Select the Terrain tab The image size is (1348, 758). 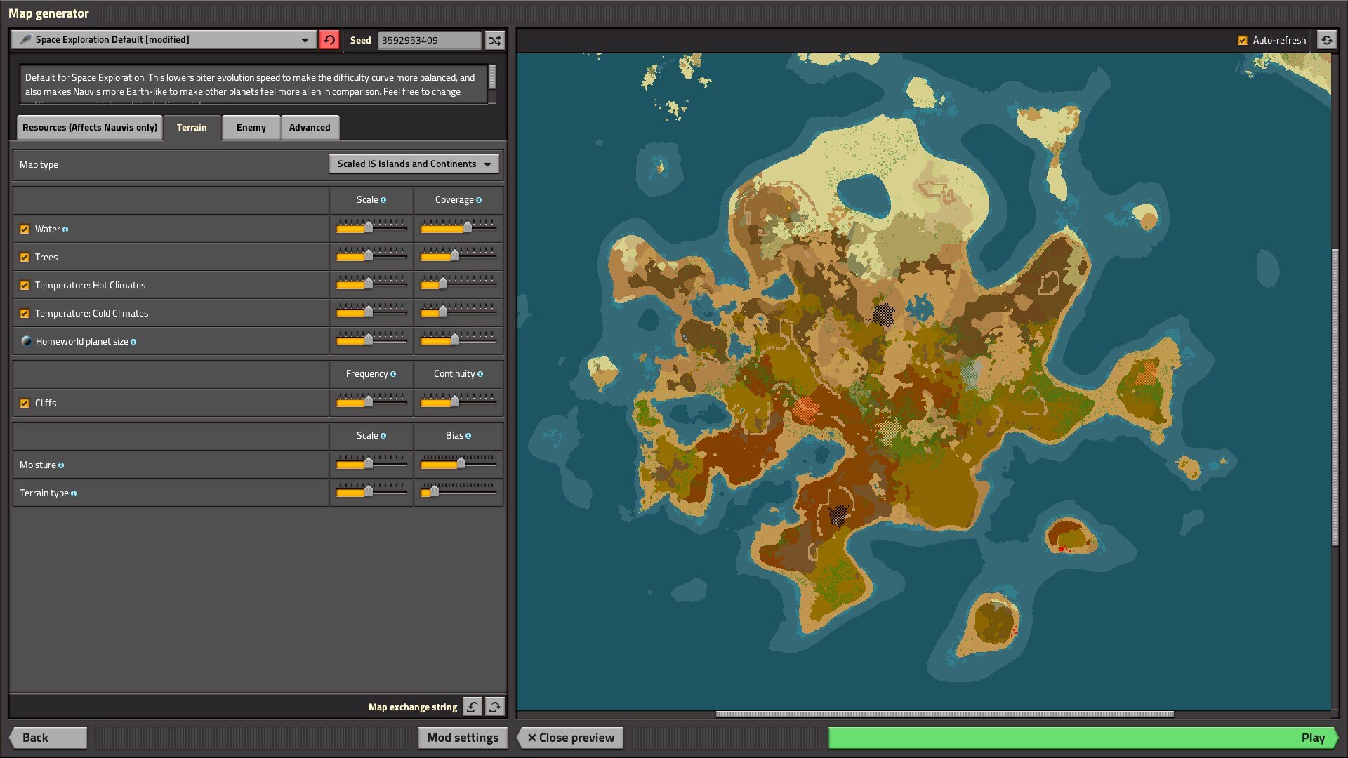click(x=192, y=127)
